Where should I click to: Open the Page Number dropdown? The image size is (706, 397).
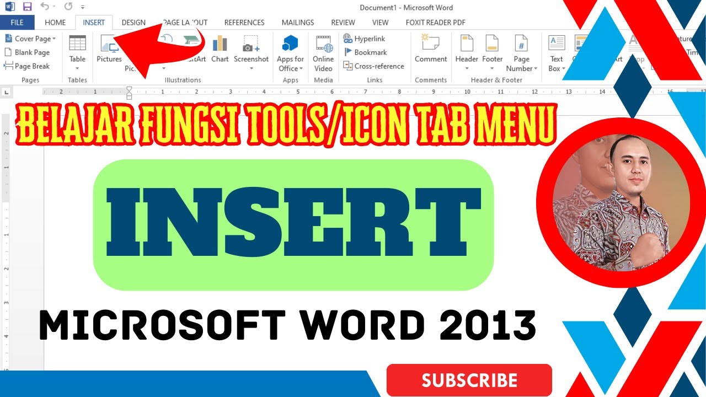click(x=522, y=53)
